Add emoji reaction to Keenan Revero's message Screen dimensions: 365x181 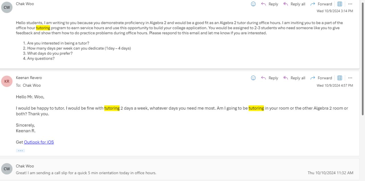253,78
